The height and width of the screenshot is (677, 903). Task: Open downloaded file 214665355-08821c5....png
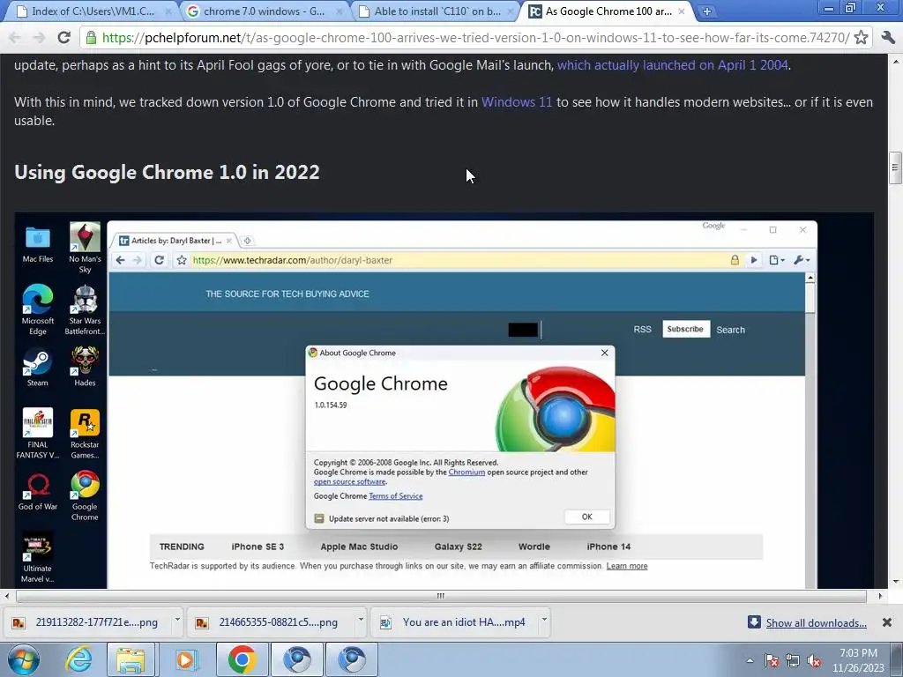click(271, 622)
